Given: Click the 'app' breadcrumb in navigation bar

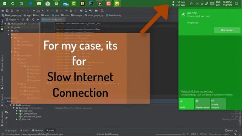Looking at the screenshot, I should click(x=27, y=15).
